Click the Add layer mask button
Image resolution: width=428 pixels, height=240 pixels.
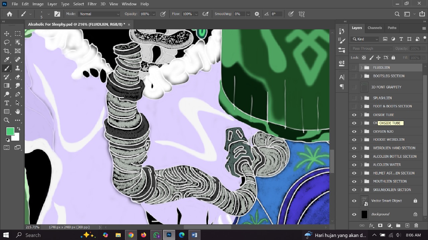click(380, 225)
